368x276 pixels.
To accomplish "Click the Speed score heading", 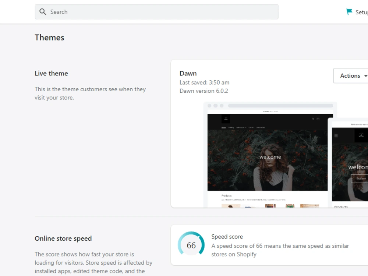I will [227, 237].
